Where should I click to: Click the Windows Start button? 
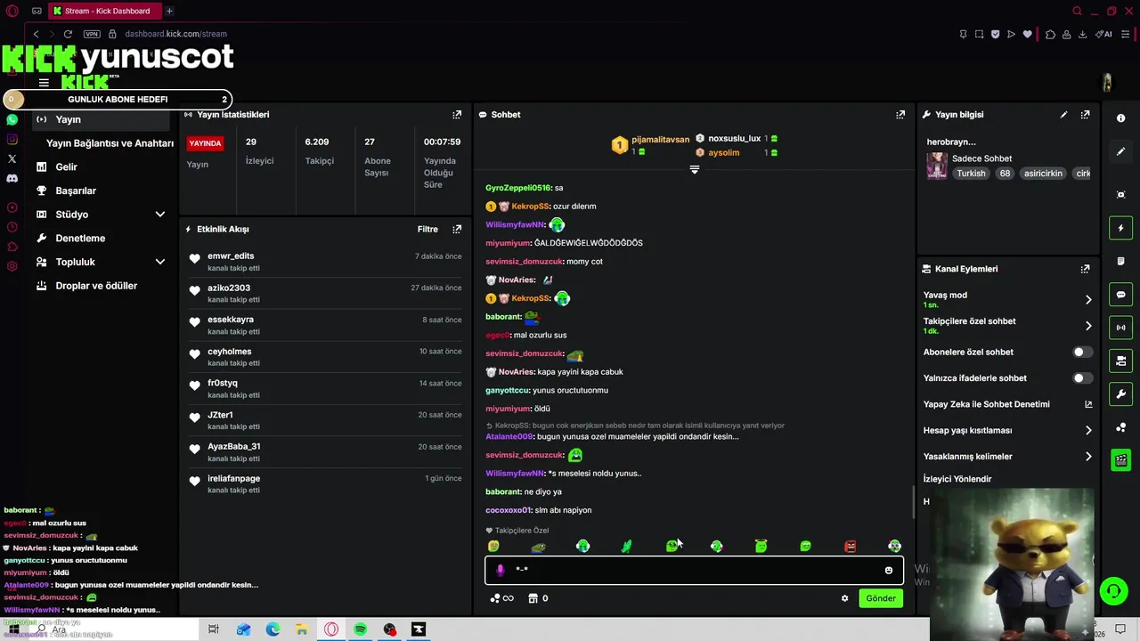pos(12,629)
